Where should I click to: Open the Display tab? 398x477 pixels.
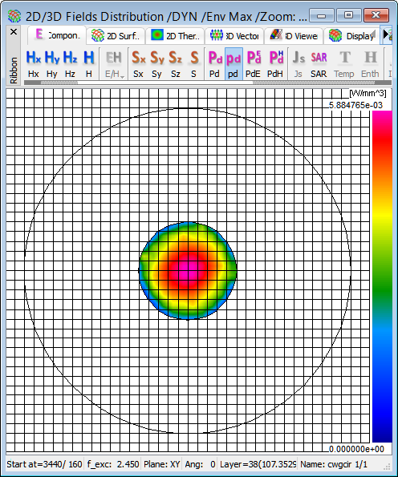[351, 36]
